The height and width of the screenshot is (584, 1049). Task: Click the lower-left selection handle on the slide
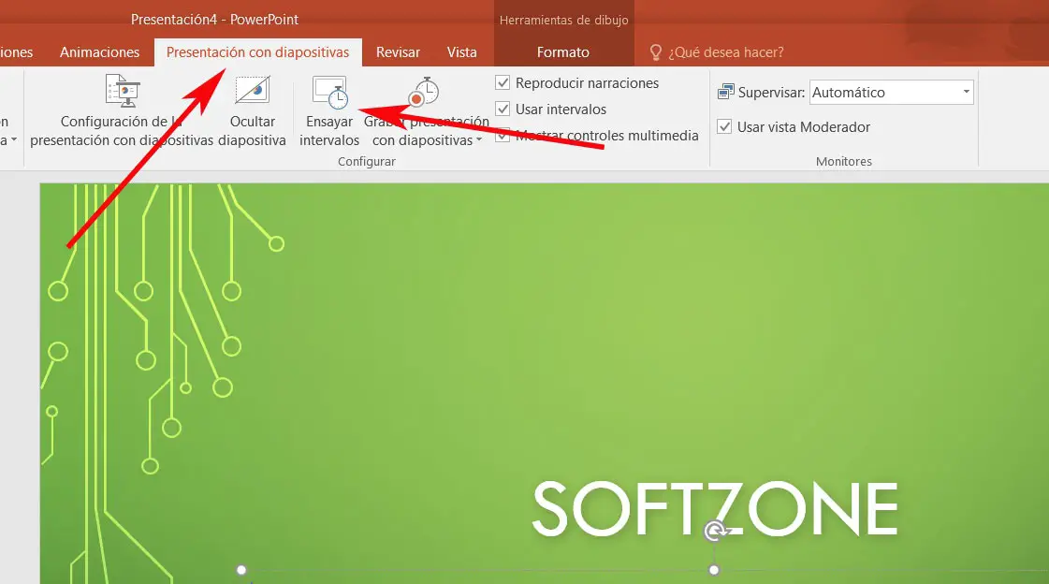pyautogui.click(x=241, y=570)
